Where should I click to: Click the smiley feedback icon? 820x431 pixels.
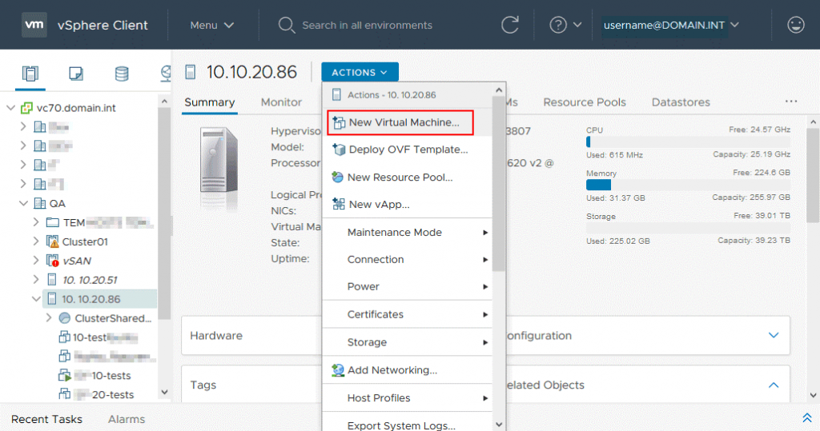[x=795, y=25]
